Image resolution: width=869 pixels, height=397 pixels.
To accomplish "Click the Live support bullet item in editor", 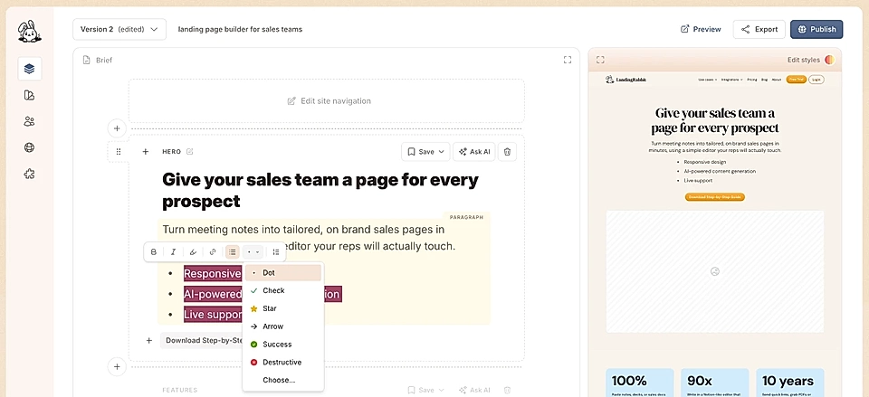I will coord(213,315).
